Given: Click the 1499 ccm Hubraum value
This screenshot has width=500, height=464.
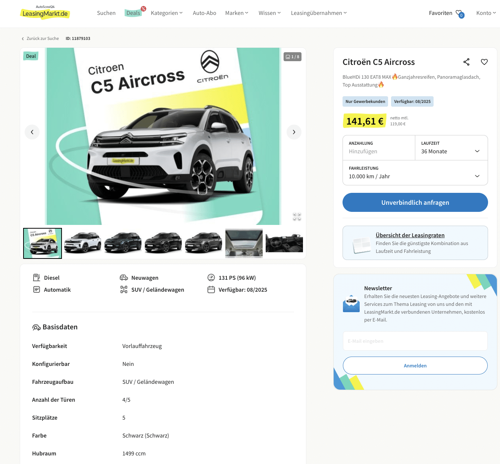Looking at the screenshot, I should click(134, 454).
